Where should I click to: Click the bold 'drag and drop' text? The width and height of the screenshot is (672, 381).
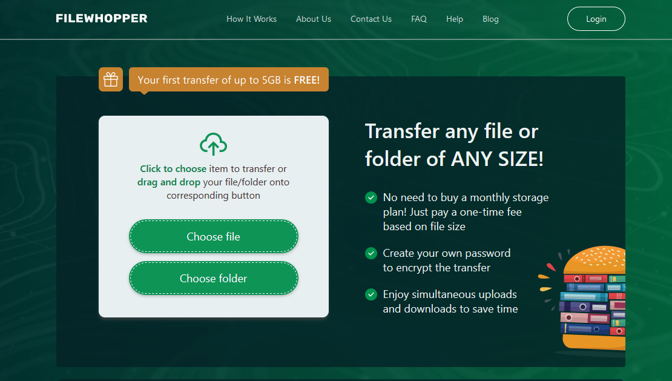pos(169,182)
